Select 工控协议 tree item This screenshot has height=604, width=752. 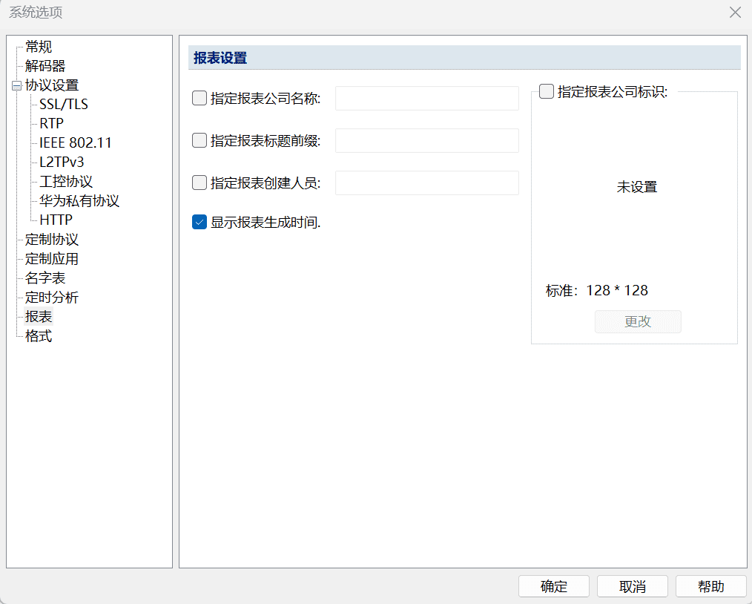click(x=66, y=182)
